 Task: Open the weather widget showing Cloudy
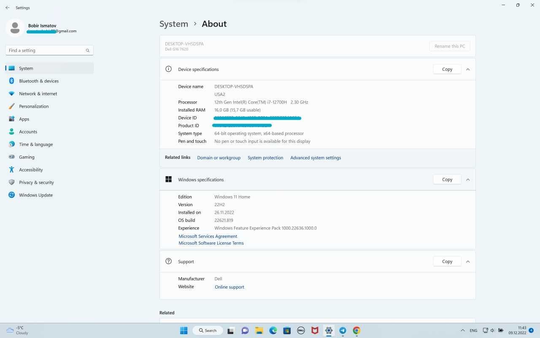17,330
